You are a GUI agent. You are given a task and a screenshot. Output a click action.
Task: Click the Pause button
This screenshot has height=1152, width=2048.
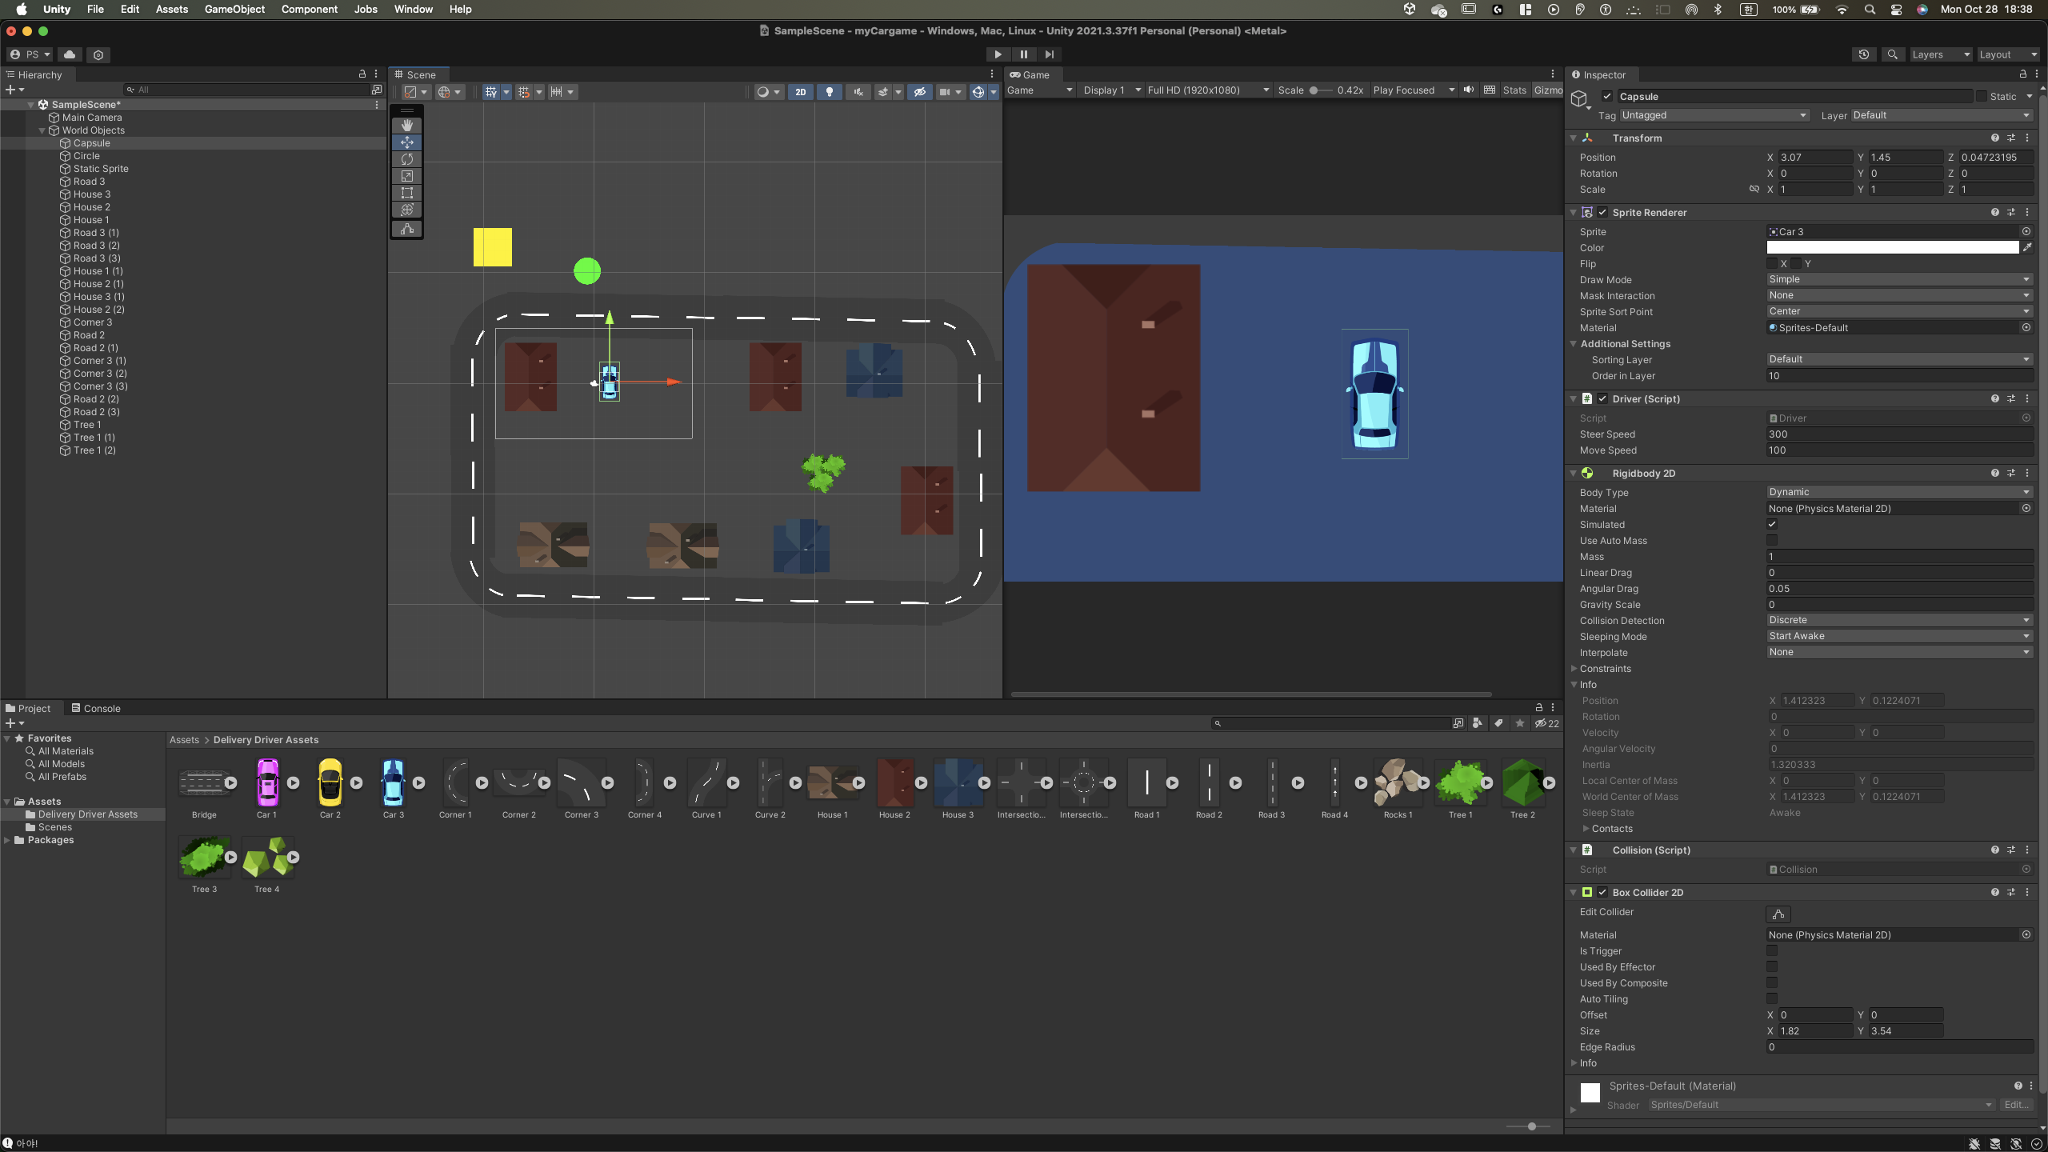pyautogui.click(x=1023, y=54)
